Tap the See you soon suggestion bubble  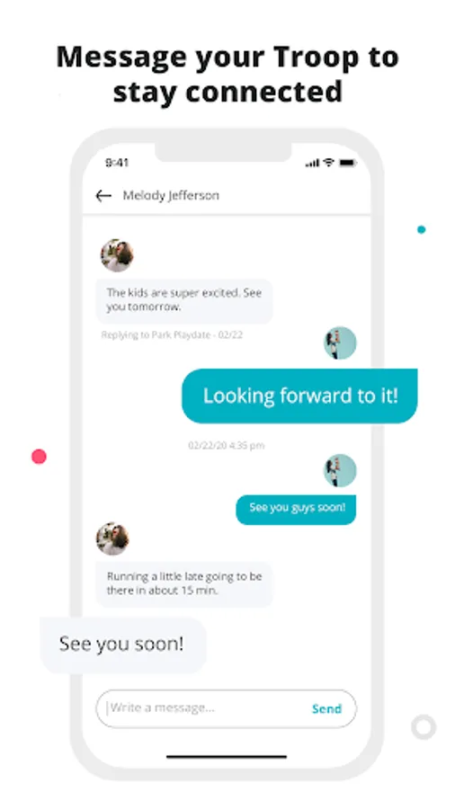click(123, 645)
